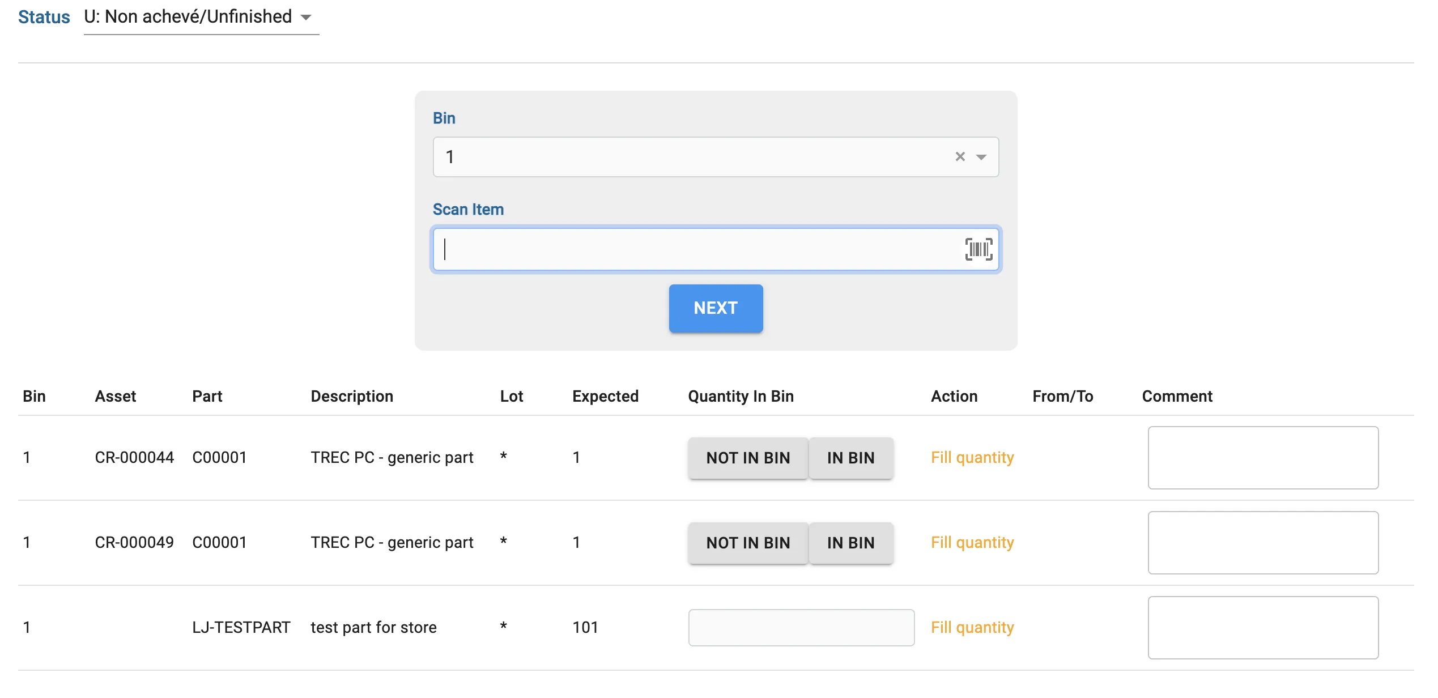Click the NEXT button
Screen dimensions: 1438x698
coord(716,308)
